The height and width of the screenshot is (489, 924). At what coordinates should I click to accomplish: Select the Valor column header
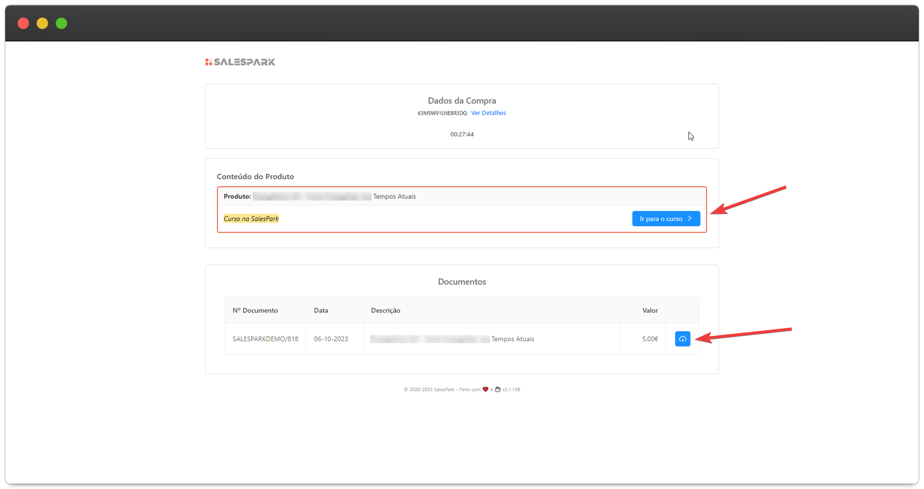coord(650,311)
